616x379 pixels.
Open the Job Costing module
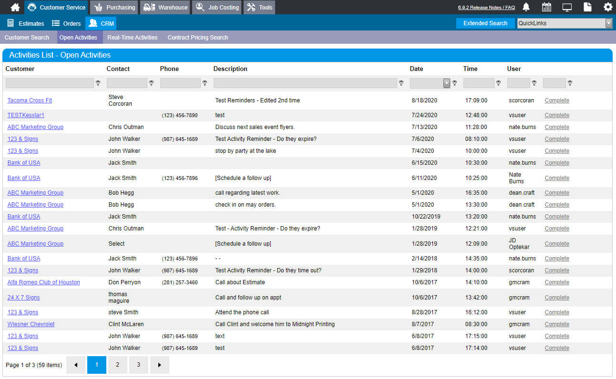[217, 7]
